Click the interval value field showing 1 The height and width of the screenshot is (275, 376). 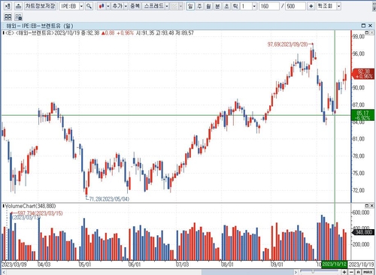(x=246, y=6)
